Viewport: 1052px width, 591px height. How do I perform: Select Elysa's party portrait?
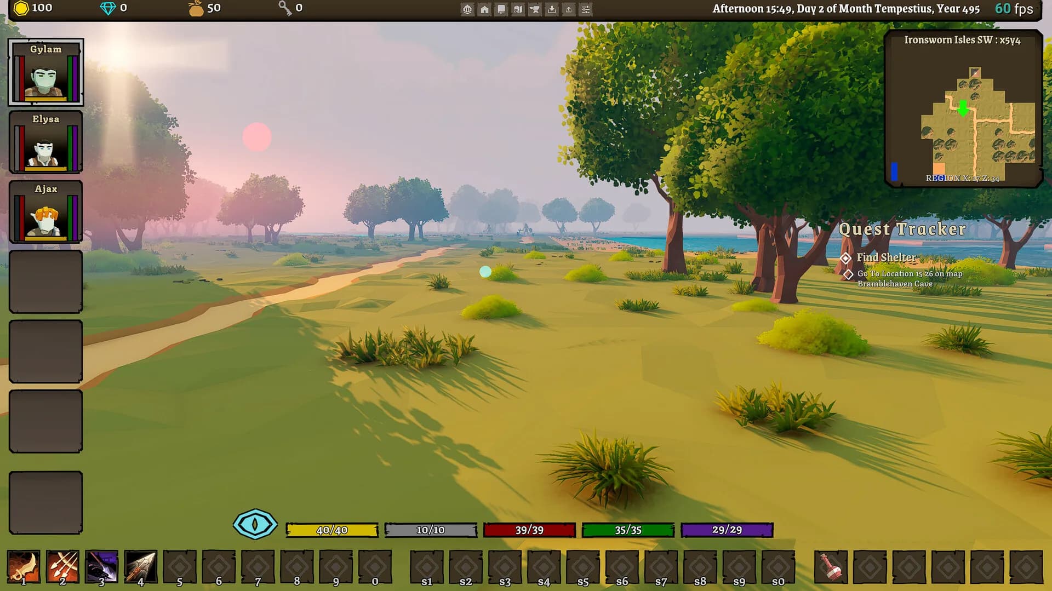(x=45, y=142)
